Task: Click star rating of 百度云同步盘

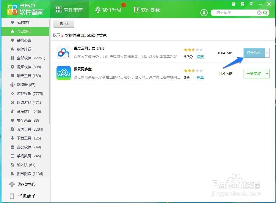Action: tap(193, 50)
